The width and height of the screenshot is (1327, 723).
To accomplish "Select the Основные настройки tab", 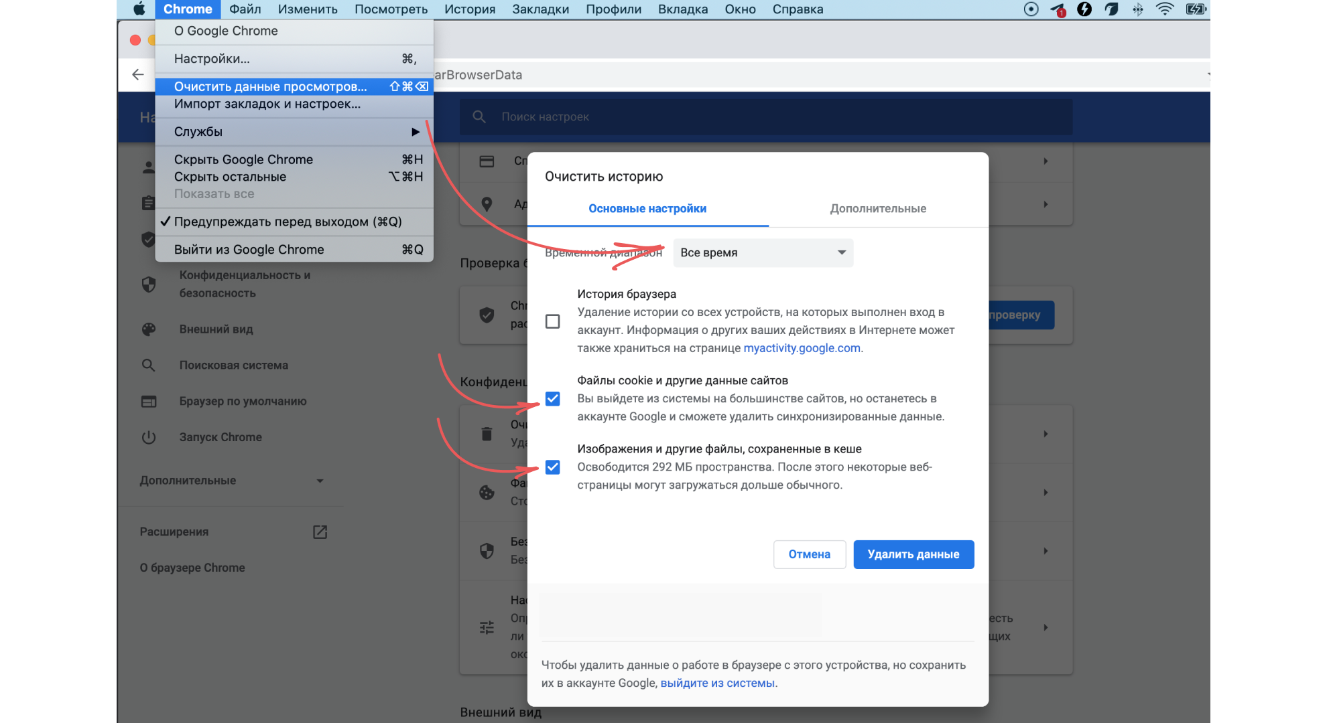I will pyautogui.click(x=647, y=209).
